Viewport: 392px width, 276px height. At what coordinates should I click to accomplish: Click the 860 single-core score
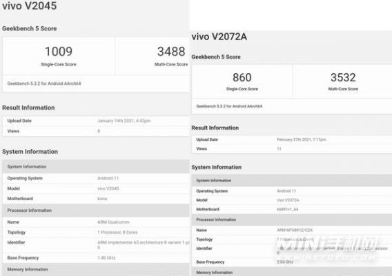pyautogui.click(x=242, y=77)
